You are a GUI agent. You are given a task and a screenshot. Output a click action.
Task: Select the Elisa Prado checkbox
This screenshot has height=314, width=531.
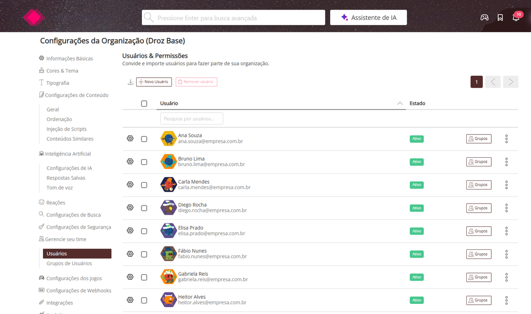point(144,231)
